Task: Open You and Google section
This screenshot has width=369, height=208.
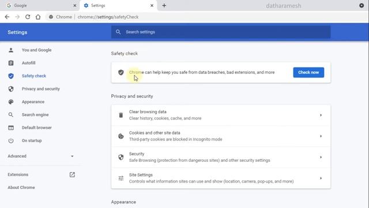Action: tap(36, 50)
